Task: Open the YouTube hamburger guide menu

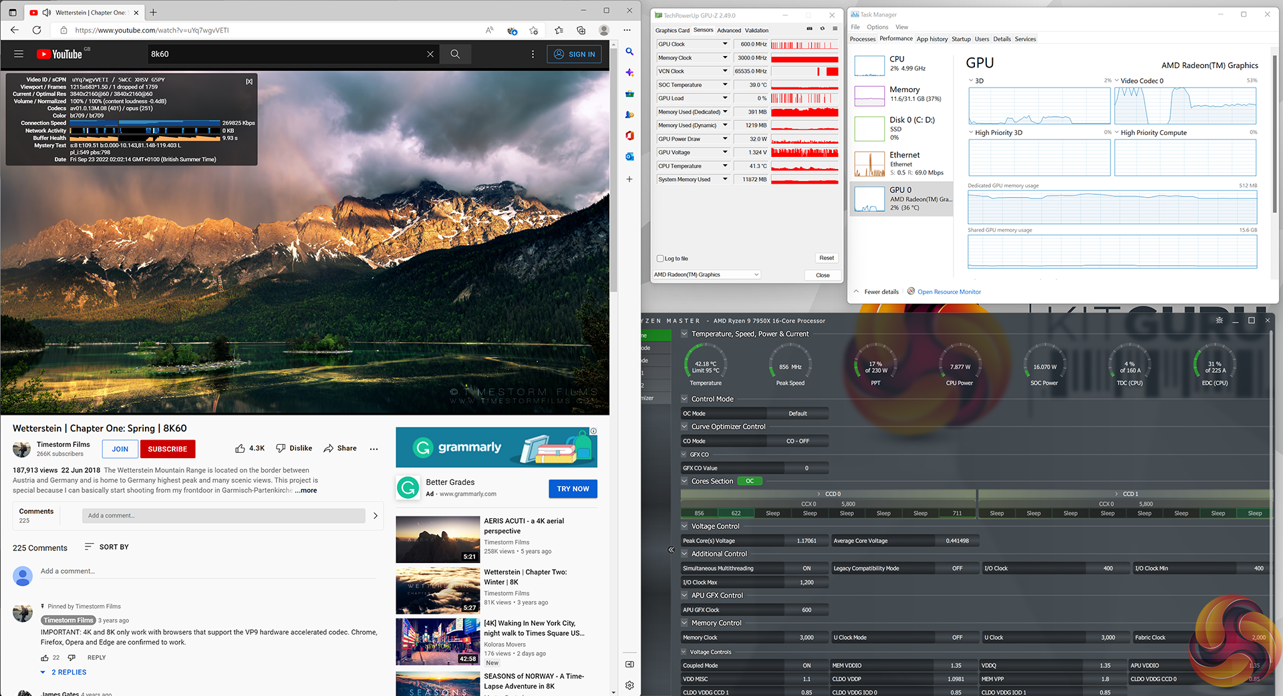Action: (x=19, y=54)
